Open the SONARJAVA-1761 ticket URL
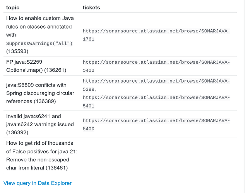 pyautogui.click(x=156, y=35)
